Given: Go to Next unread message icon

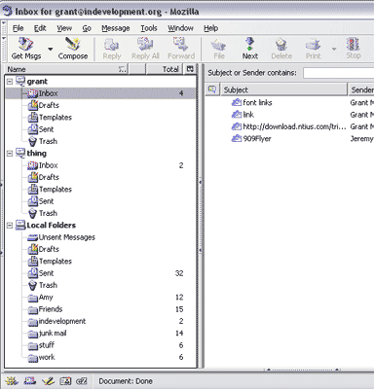Looking at the screenshot, I should [x=250, y=44].
